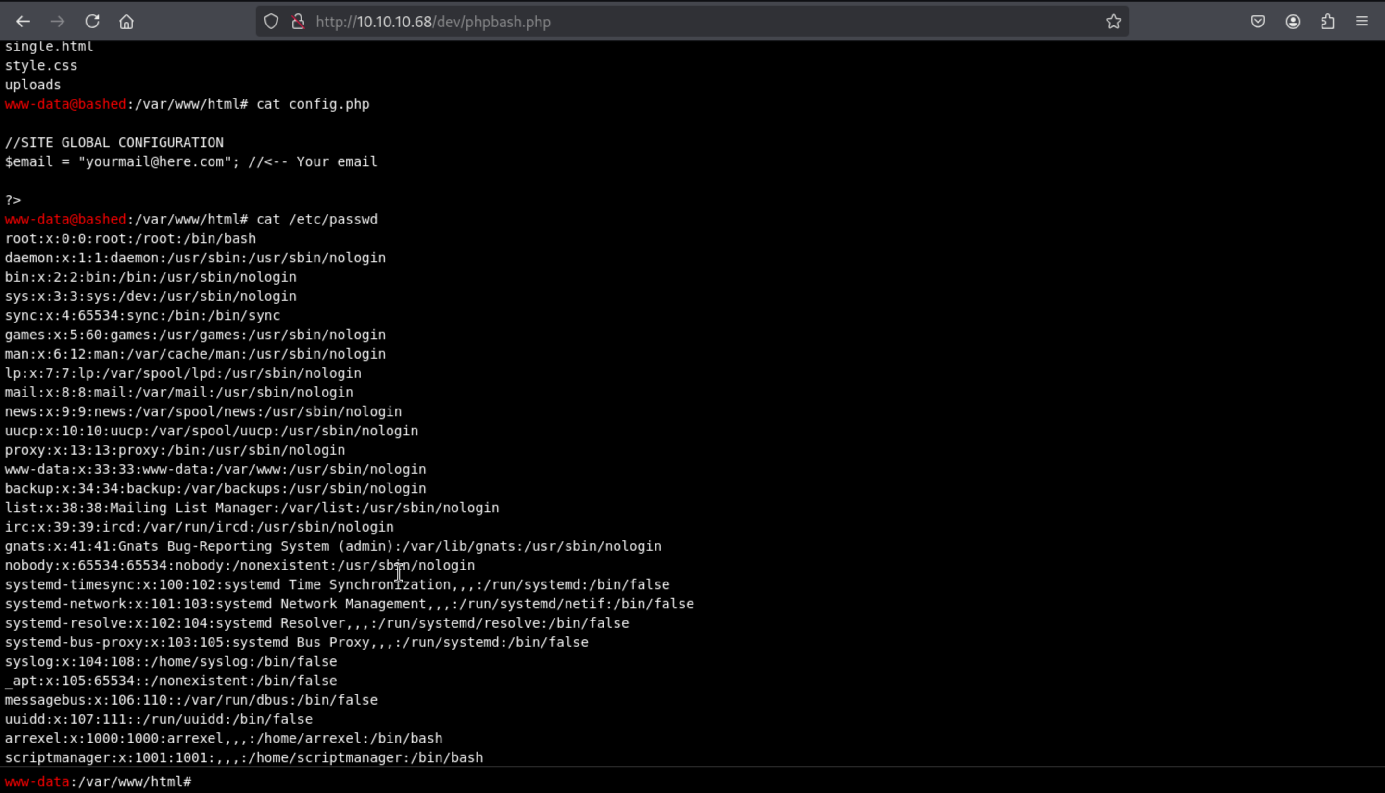Viewport: 1385px width, 793px height.
Task: Click the URL address bar text
Action: point(433,22)
